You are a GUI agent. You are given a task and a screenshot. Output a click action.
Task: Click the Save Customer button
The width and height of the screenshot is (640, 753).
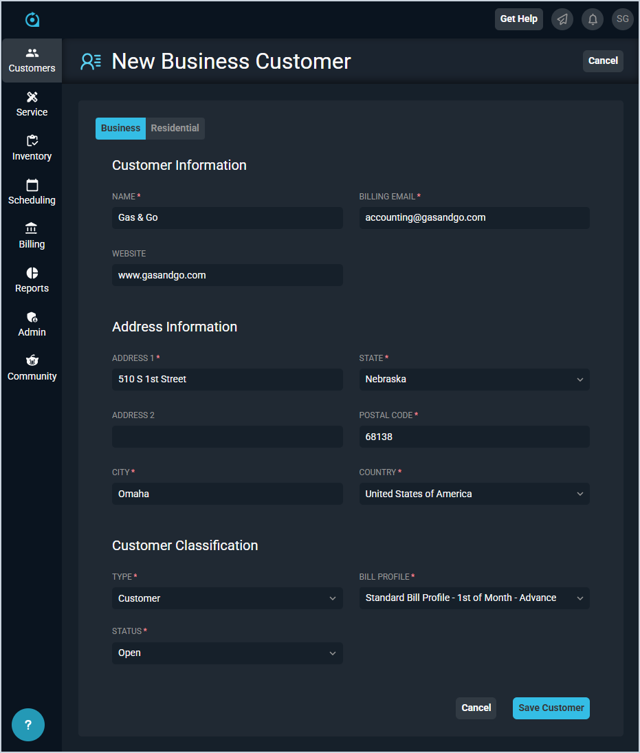(551, 708)
